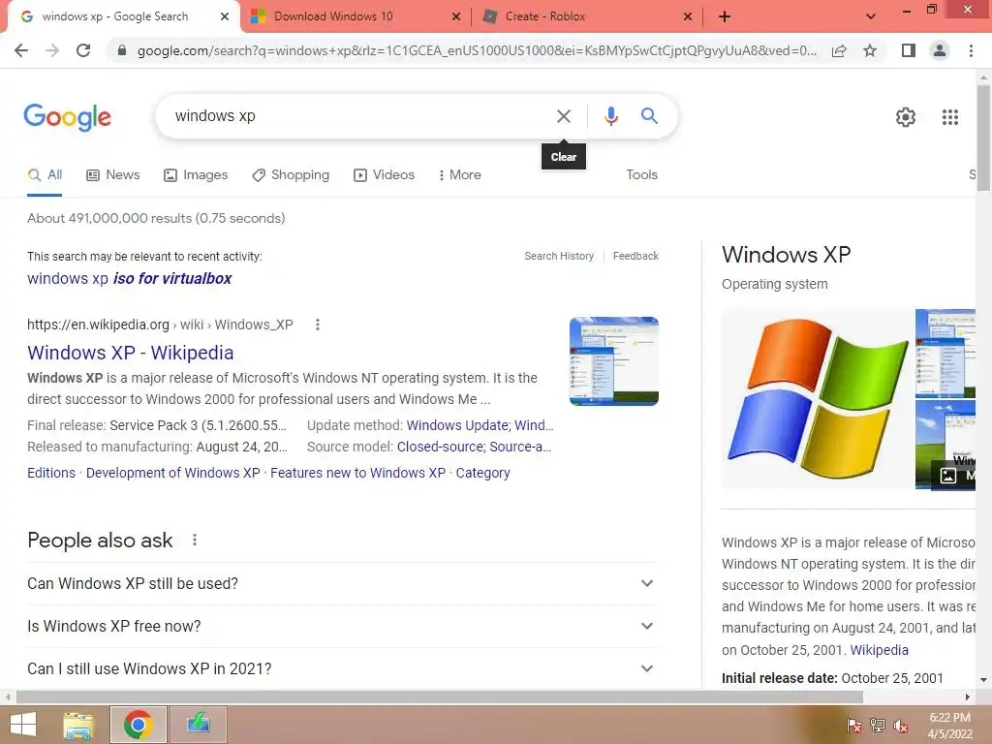992x744 pixels.
Task: Share this page from the address bar
Action: pos(839,50)
